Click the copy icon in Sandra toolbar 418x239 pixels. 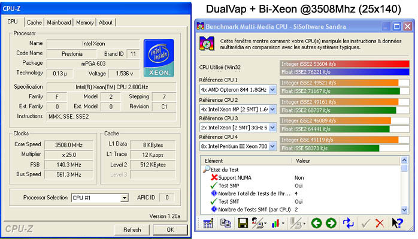pos(226,223)
